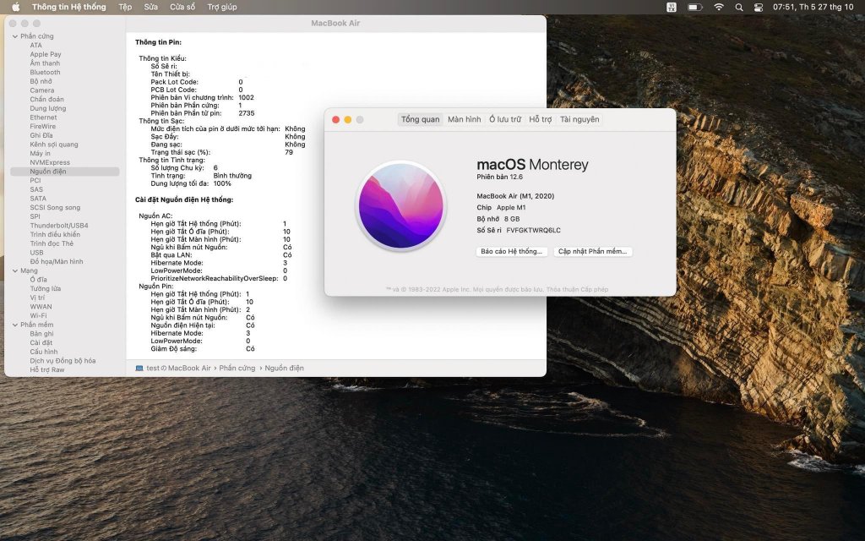
Task: Minimize the About This Mac window
Action: click(347, 120)
